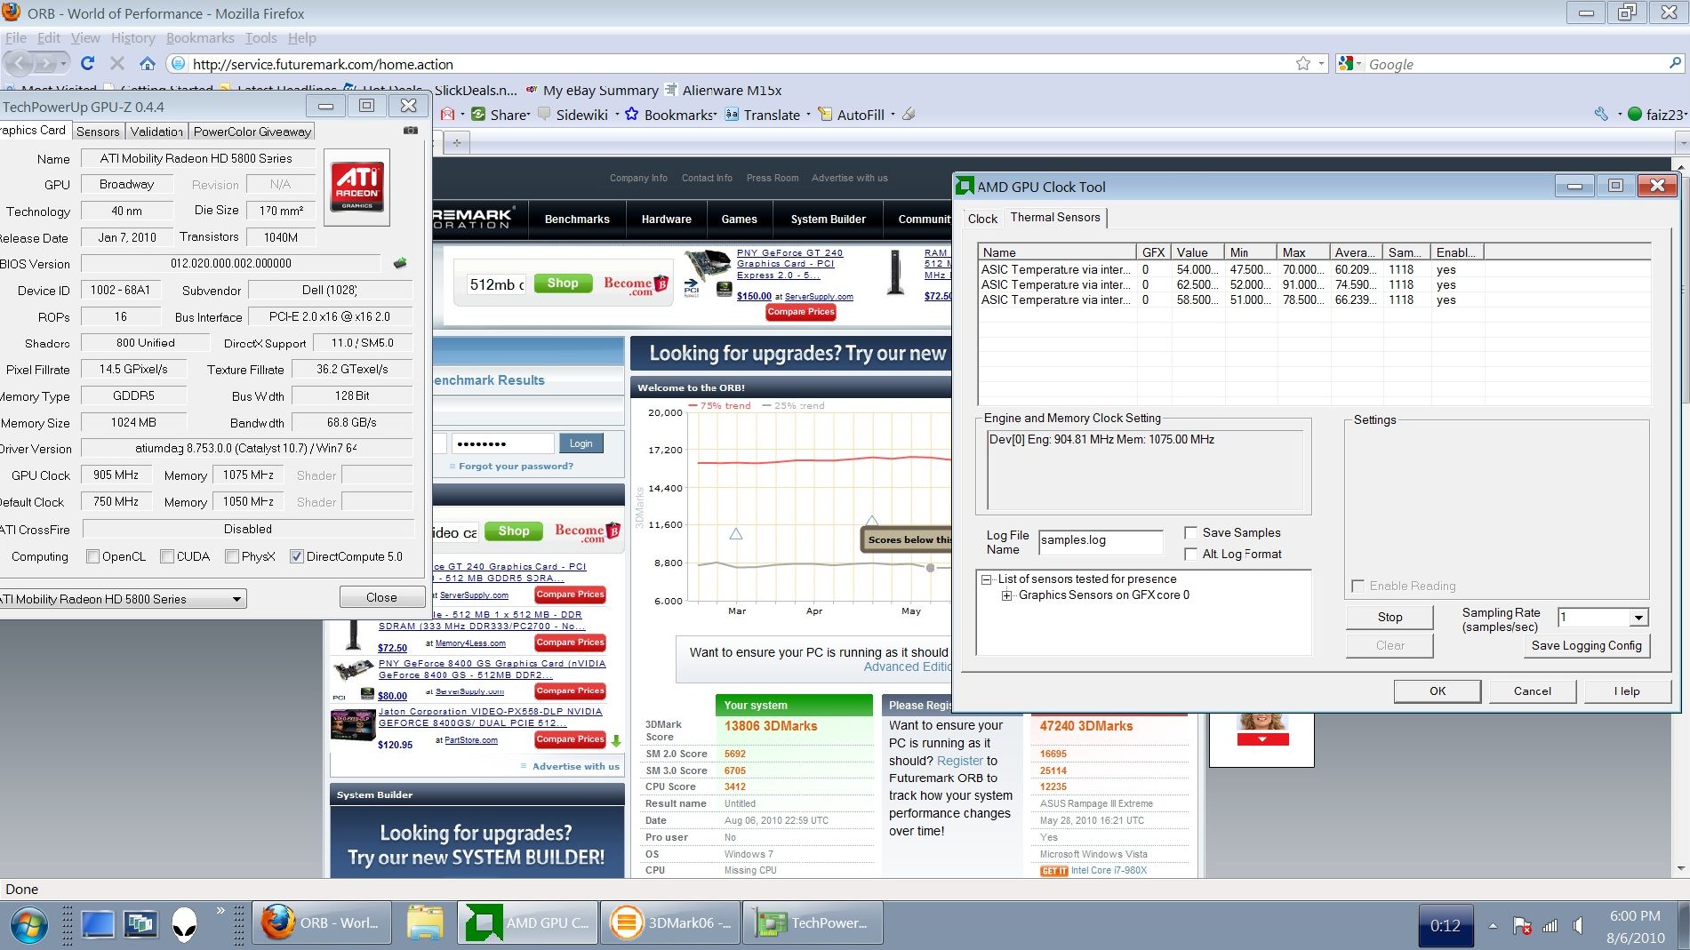Check the Alt. Log Format checkbox

pyautogui.click(x=1191, y=554)
